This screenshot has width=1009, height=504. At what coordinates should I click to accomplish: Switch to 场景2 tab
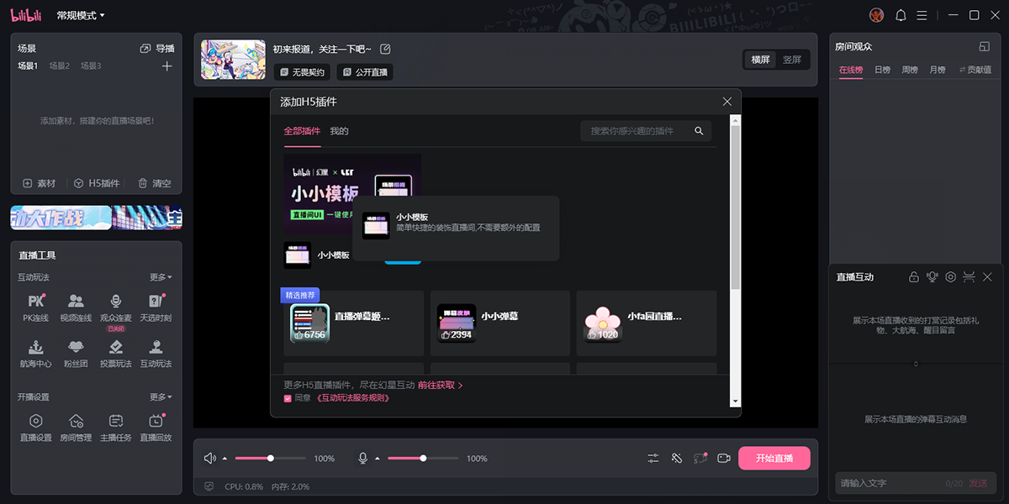click(x=60, y=66)
